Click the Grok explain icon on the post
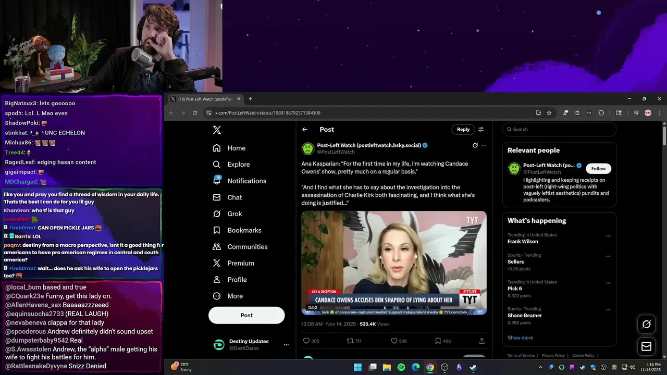Image resolution: width=667 pixels, height=375 pixels. pos(475,145)
